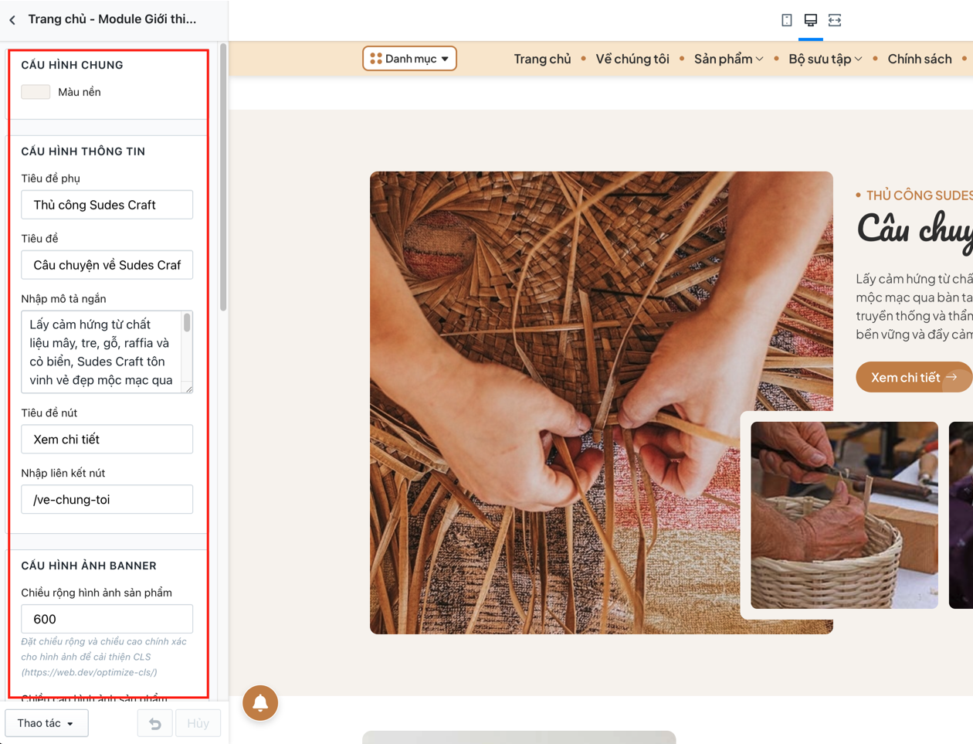
Task: Expand the Sản phẩm menu
Action: [728, 59]
